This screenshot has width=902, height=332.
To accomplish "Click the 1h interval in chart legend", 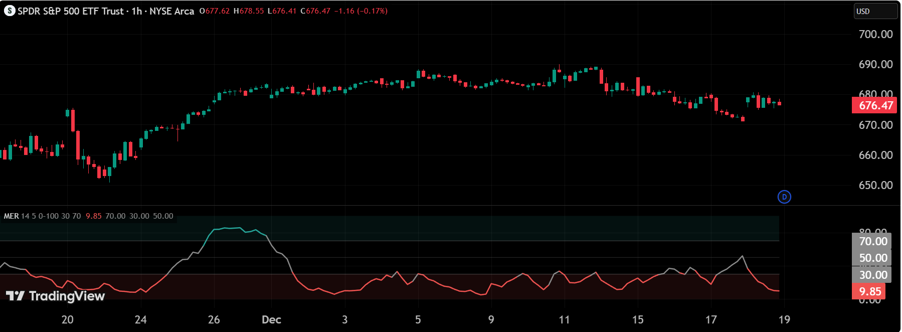I will [136, 11].
